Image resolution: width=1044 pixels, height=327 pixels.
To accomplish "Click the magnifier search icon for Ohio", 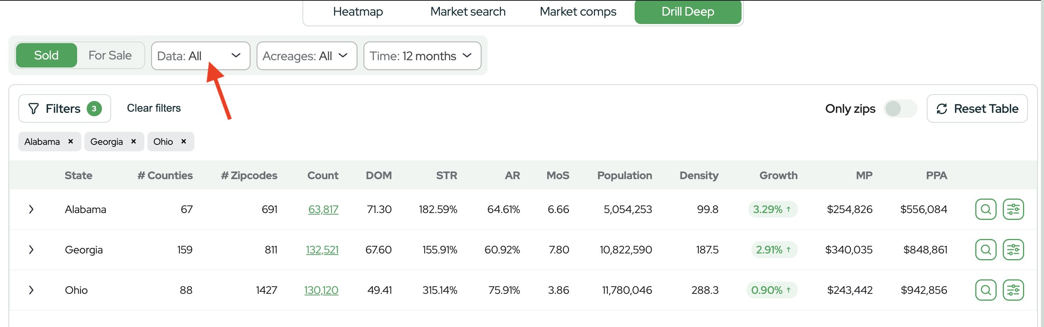I will tap(985, 290).
